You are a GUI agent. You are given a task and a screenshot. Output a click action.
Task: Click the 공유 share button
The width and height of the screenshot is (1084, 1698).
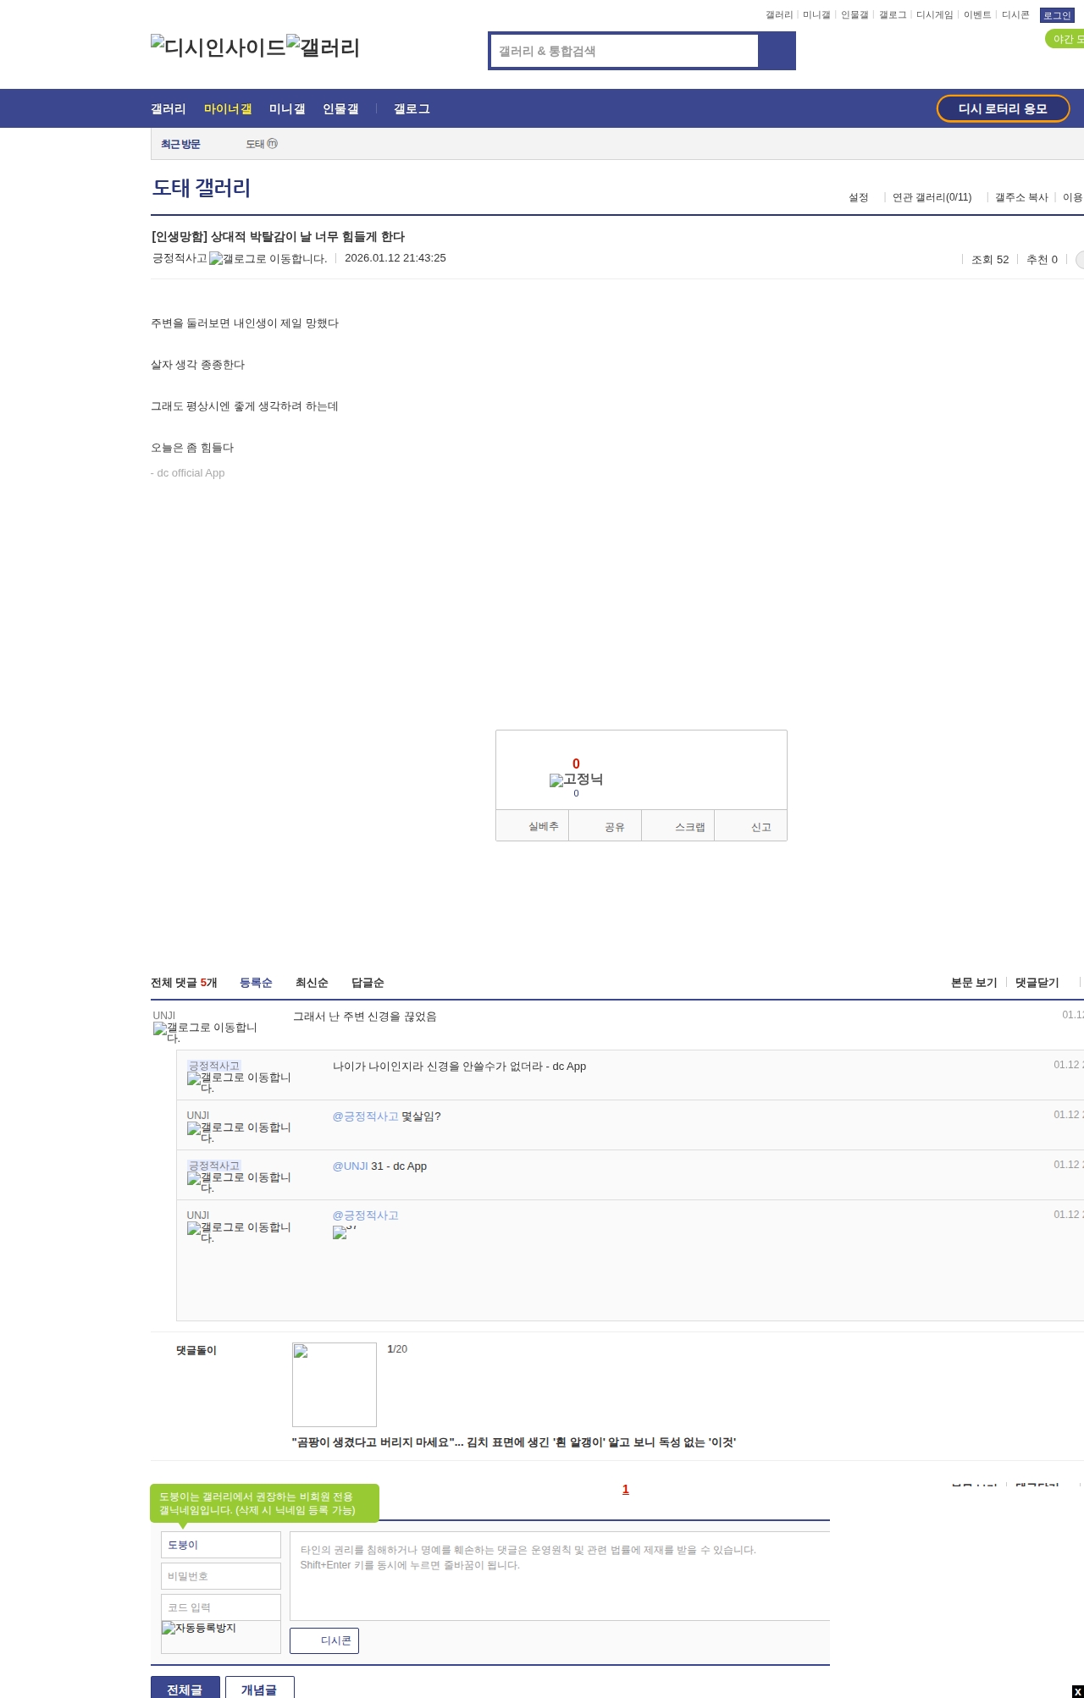[605, 826]
